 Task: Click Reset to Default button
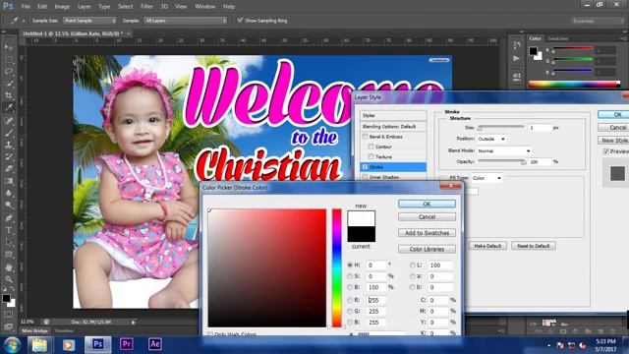(533, 246)
